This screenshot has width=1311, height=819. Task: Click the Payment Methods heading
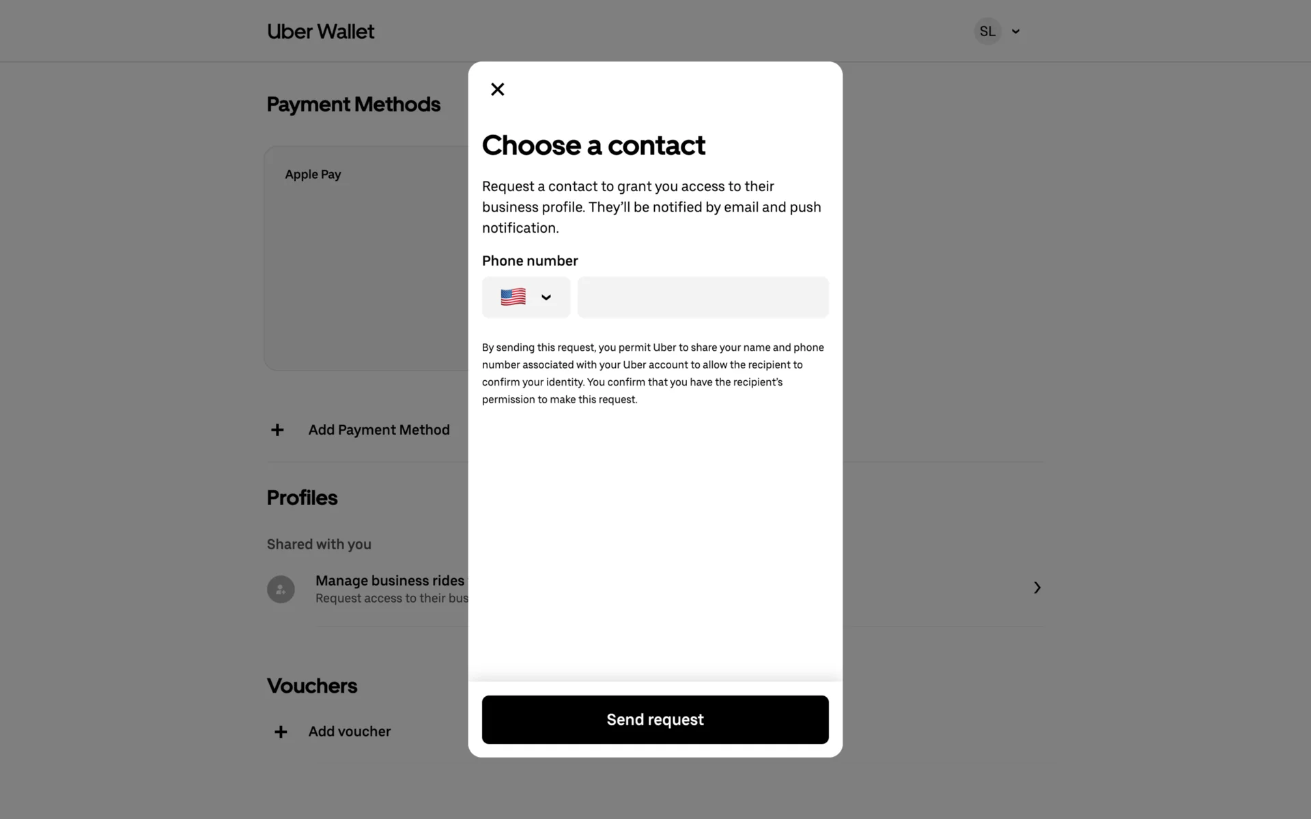tap(353, 104)
